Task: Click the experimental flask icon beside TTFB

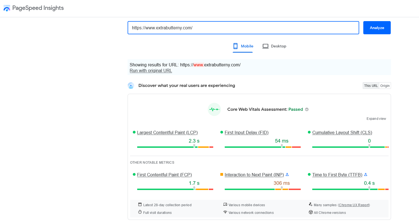Action: (x=365, y=175)
